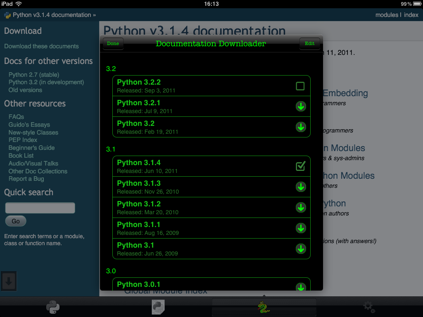Image resolution: width=423 pixels, height=317 pixels.
Task: Tap the download arrow button in sidebar corner
Action: point(9,281)
